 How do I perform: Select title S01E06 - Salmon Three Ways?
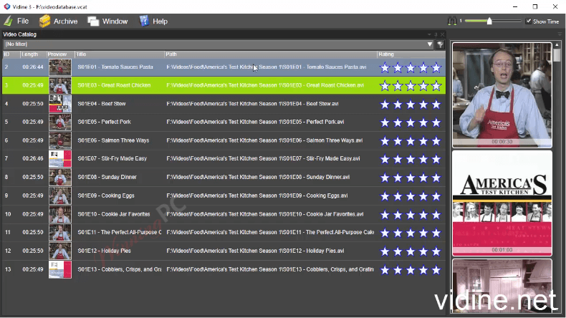113,140
